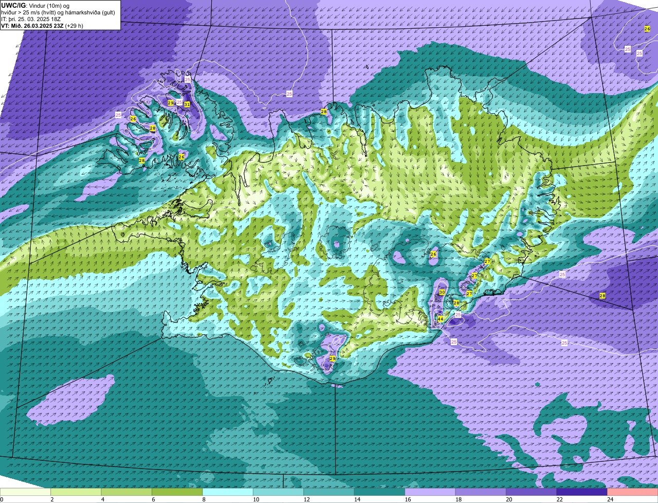Click the legend tick label '16'
This screenshot has width=658, height=503.
[408, 499]
